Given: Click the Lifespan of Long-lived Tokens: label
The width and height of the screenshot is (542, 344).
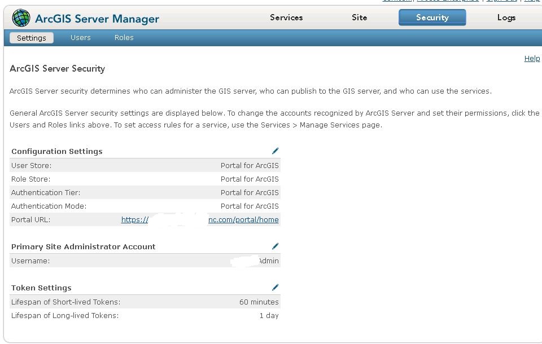Looking at the screenshot, I should point(65,315).
